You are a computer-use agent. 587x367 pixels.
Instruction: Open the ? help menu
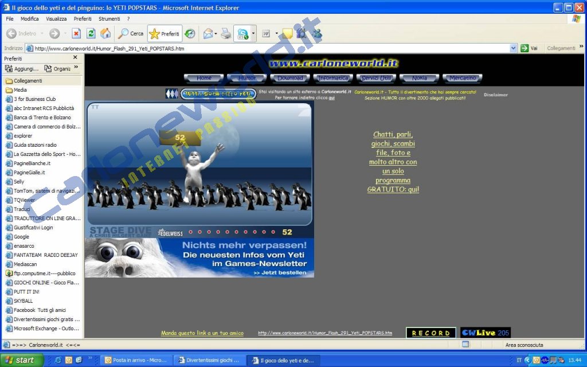coord(128,19)
